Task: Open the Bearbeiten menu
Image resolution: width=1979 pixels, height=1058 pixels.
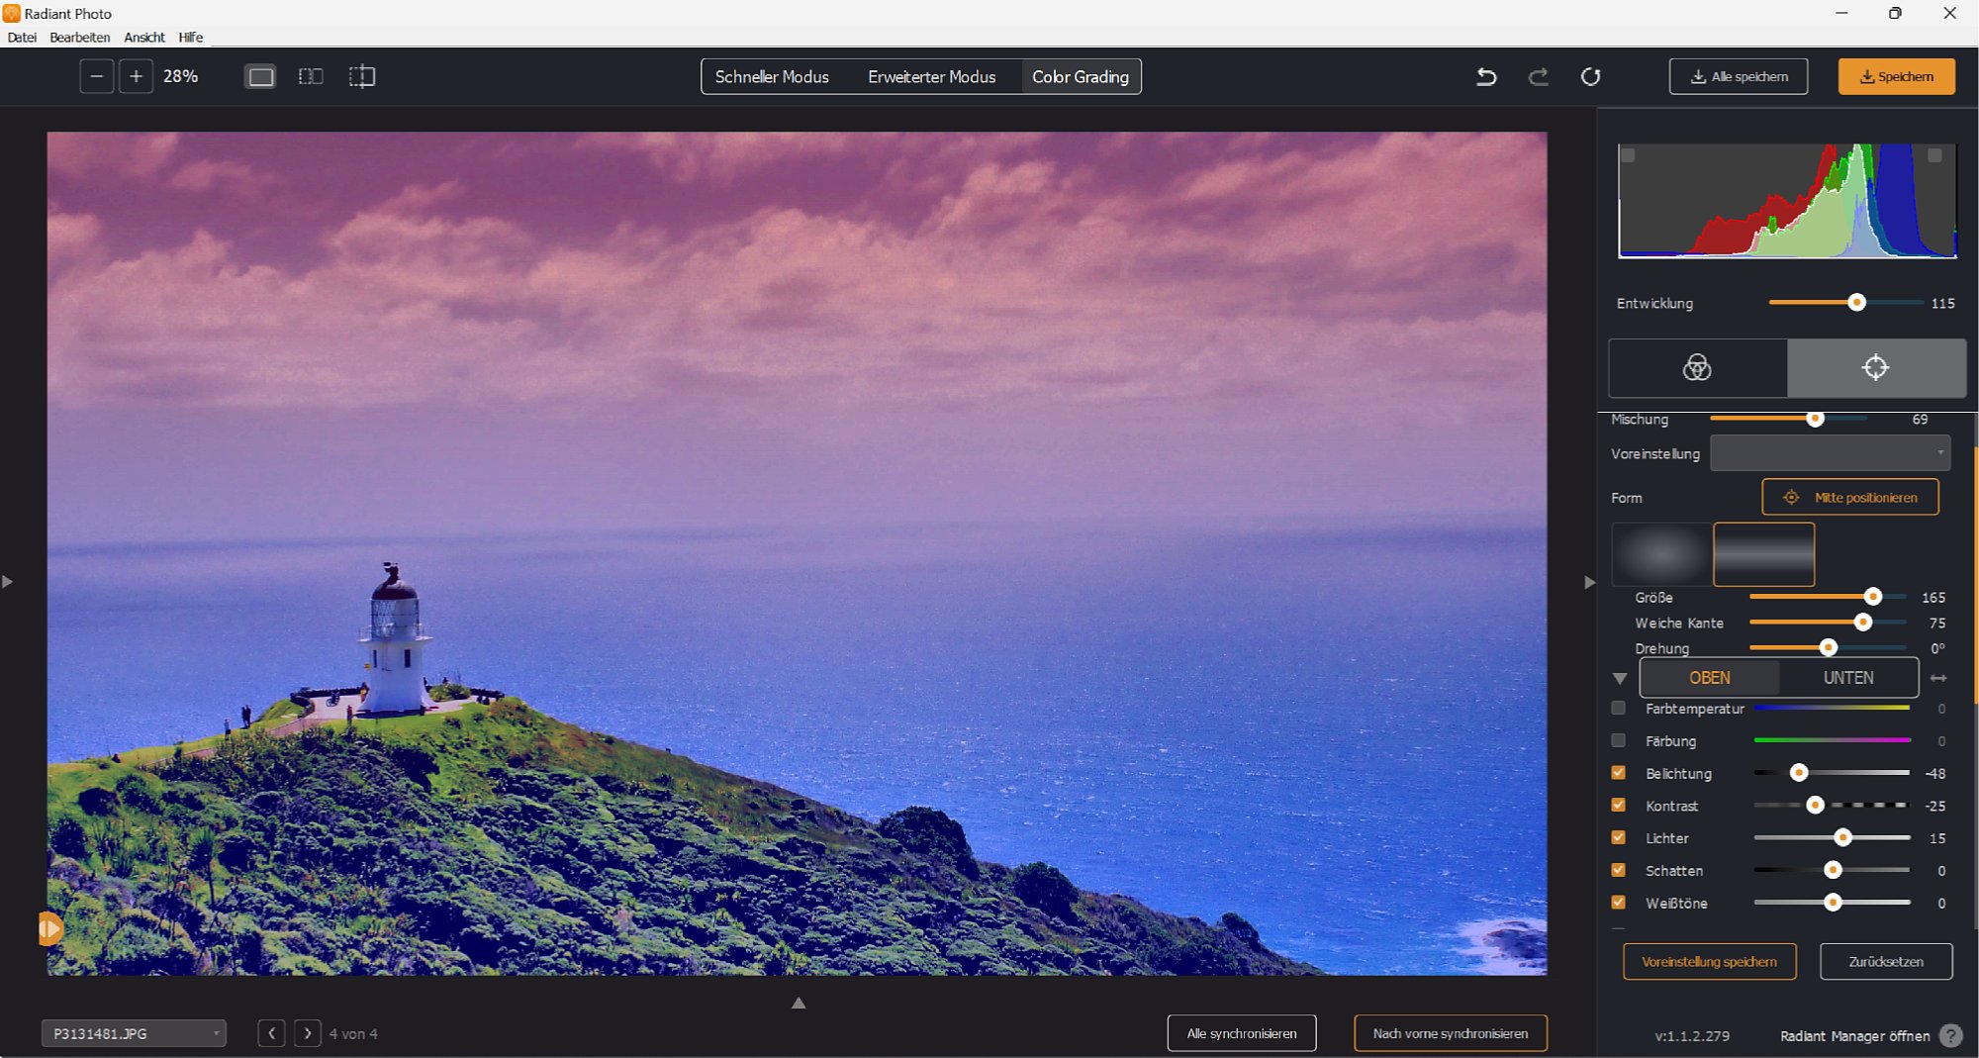Action: click(x=80, y=37)
